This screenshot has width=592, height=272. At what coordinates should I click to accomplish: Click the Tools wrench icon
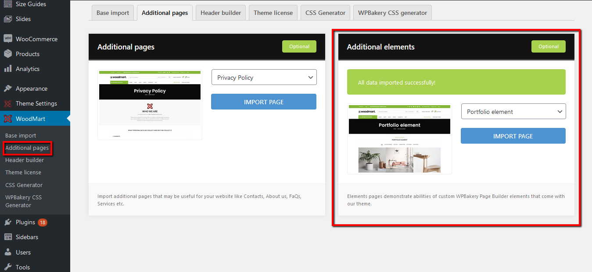point(8,267)
